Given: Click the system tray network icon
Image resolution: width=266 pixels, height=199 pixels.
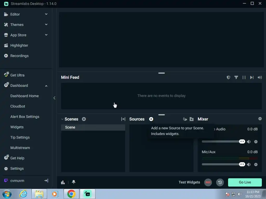Looking at the screenshot, I should click(234, 194).
